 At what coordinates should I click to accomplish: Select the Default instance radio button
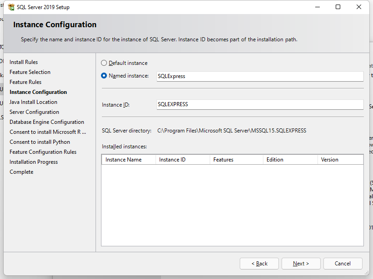(x=104, y=63)
